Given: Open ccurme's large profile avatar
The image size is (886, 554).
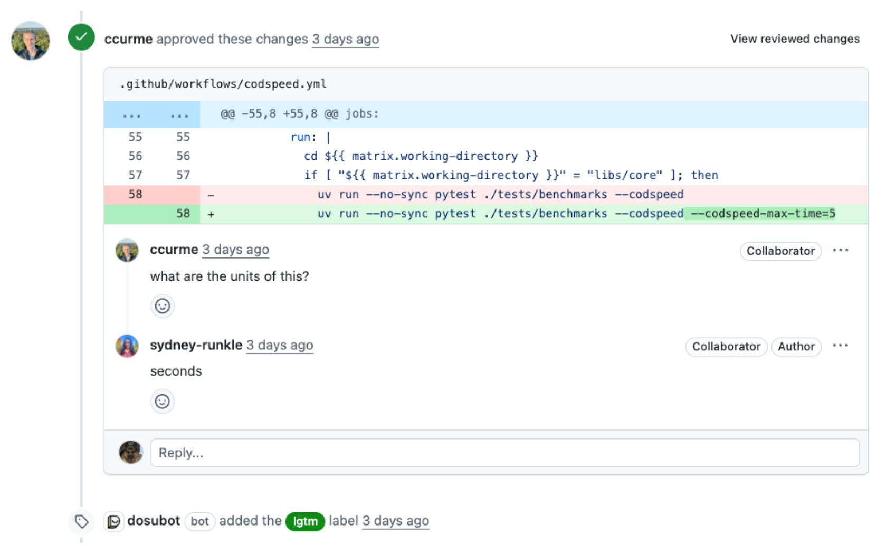Looking at the screenshot, I should pyautogui.click(x=30, y=41).
